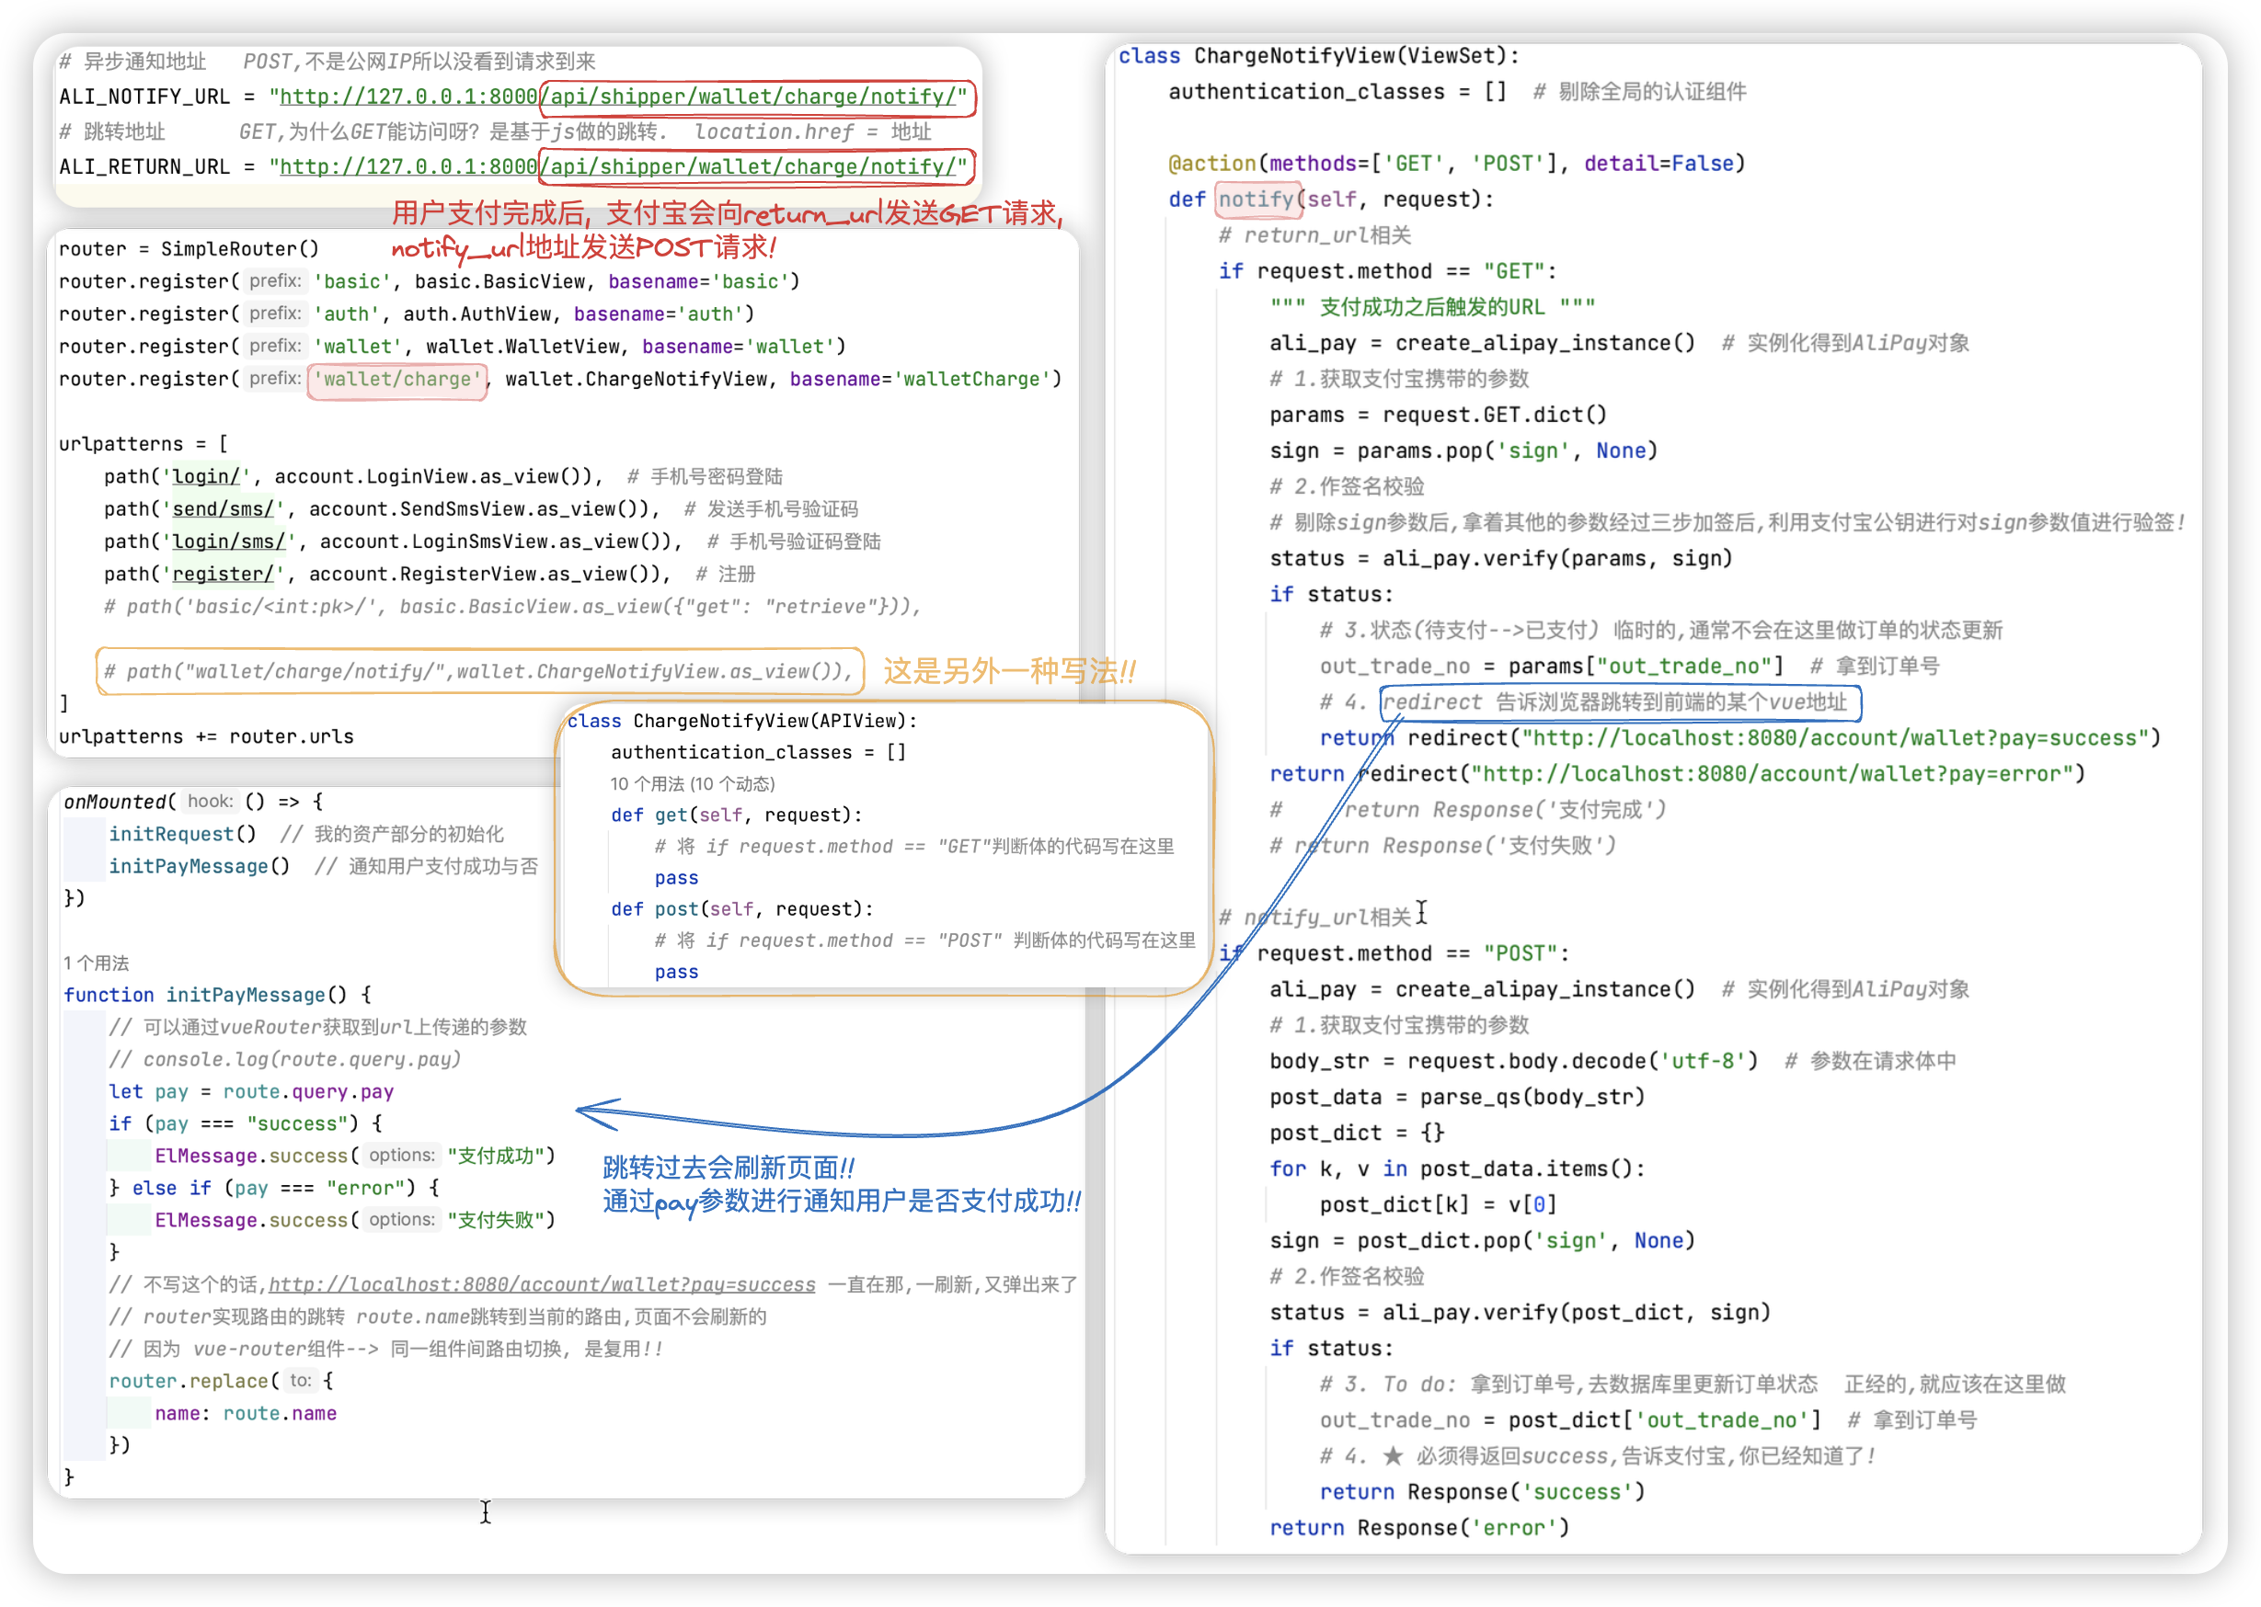Click the redirect pay=success URL string
The height and width of the screenshot is (1607, 2261).
(1834, 738)
